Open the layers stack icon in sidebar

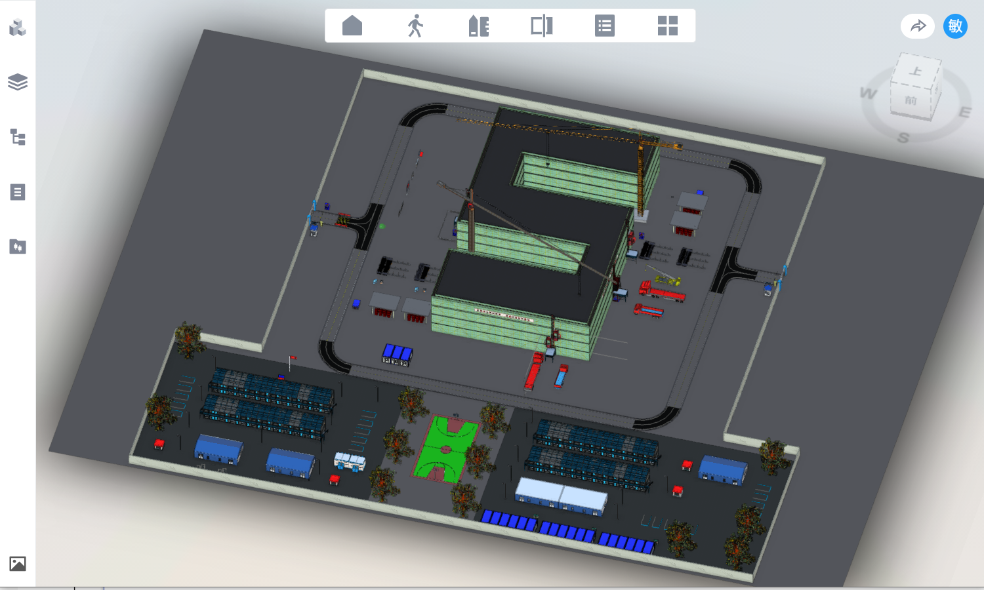(x=18, y=82)
